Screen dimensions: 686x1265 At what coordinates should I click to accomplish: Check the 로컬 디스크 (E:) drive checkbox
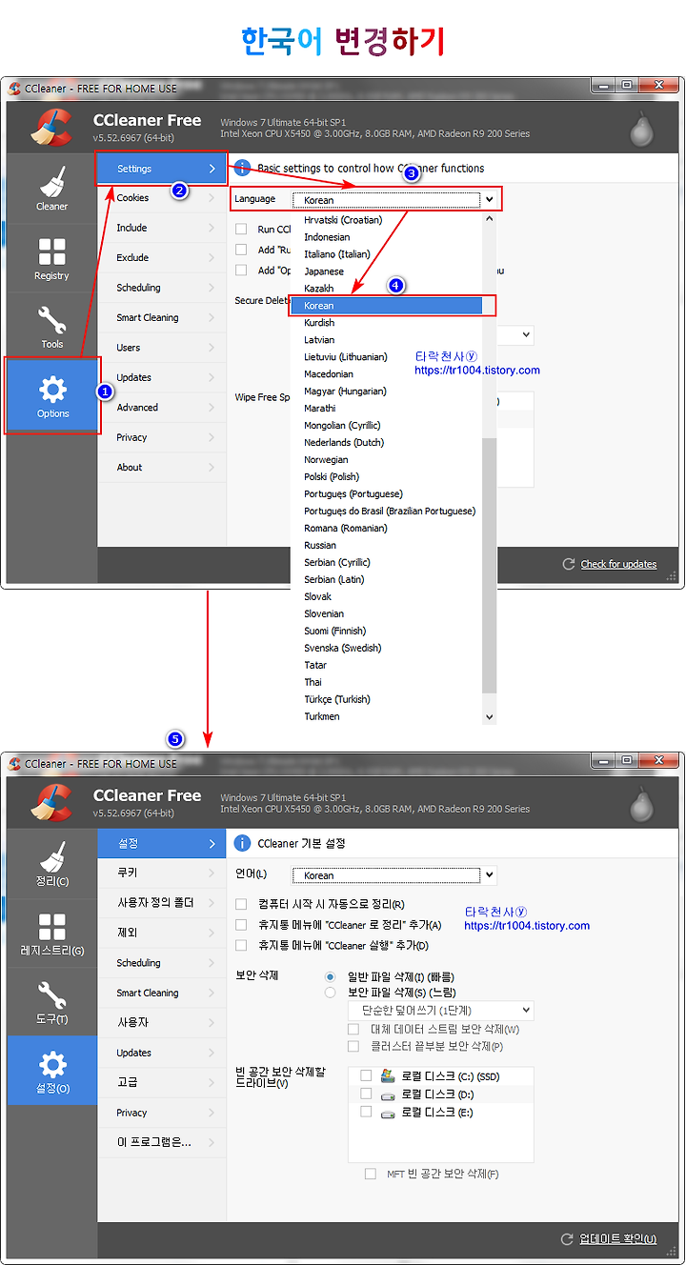[x=366, y=1112]
